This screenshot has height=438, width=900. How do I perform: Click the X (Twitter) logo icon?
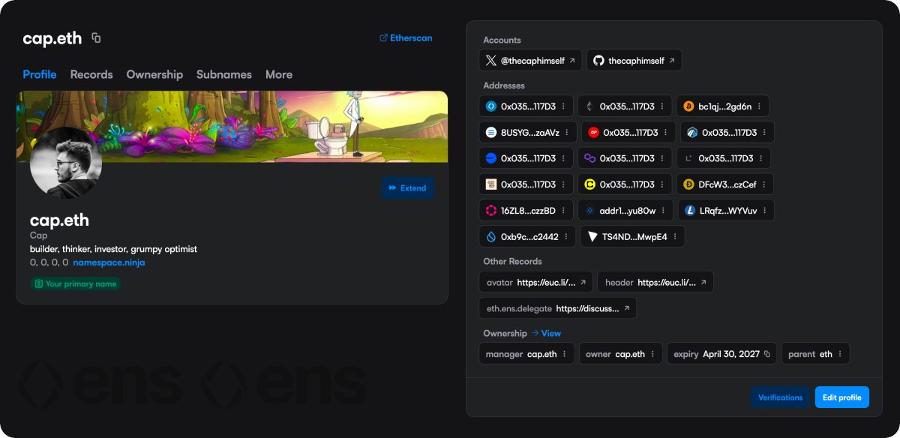490,61
